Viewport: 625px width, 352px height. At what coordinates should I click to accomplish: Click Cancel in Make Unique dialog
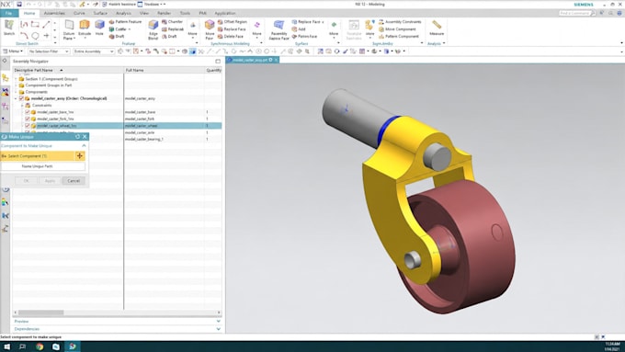pos(74,181)
